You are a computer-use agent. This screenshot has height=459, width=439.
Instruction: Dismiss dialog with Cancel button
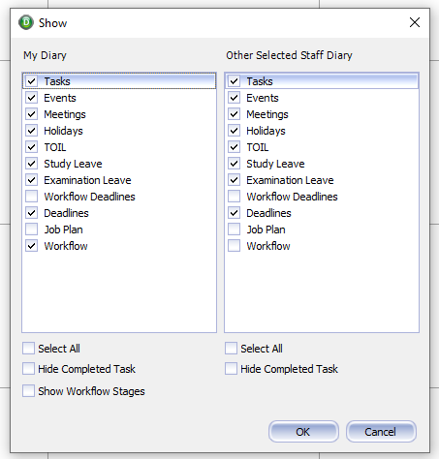(x=381, y=432)
